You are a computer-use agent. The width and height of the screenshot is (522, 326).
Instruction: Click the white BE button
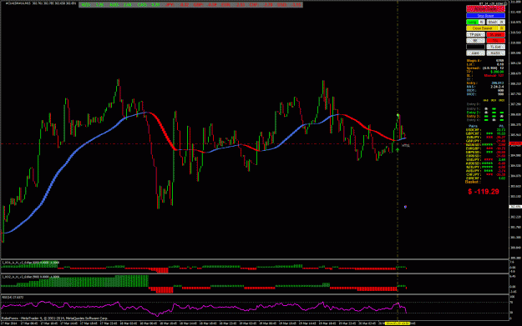click(x=475, y=41)
